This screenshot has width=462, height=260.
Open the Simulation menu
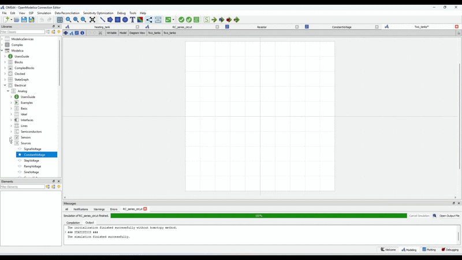[x=44, y=13]
